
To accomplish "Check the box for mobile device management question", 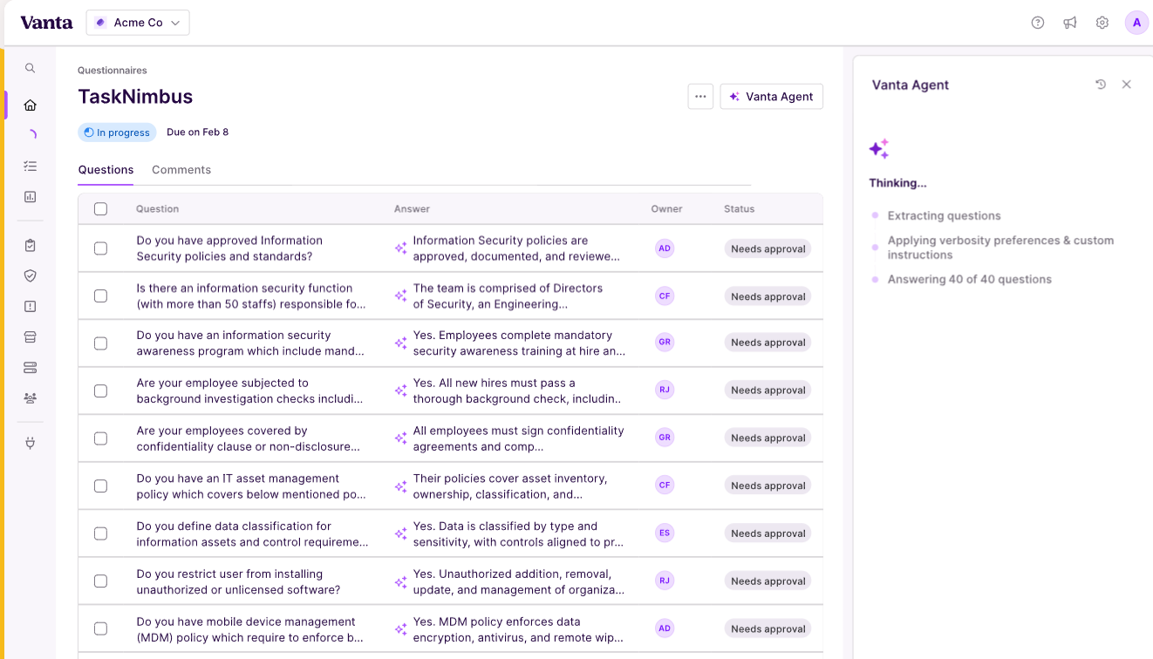I will tap(100, 628).
